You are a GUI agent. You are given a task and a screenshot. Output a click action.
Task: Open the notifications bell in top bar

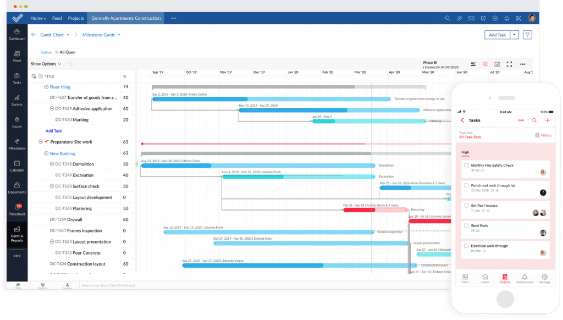pos(506,18)
